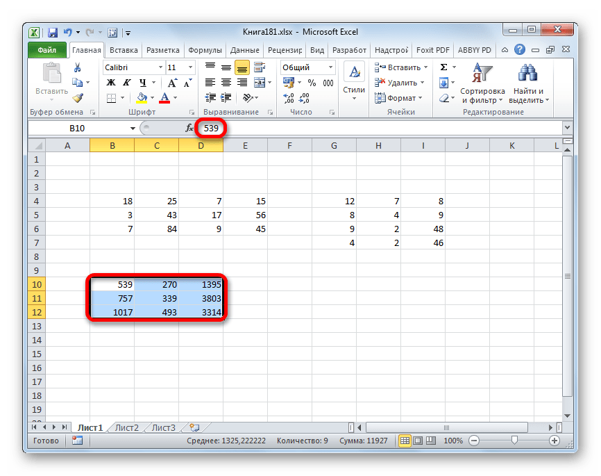Click the Cut scissors icon
The width and height of the screenshot is (601, 476).
(x=78, y=67)
